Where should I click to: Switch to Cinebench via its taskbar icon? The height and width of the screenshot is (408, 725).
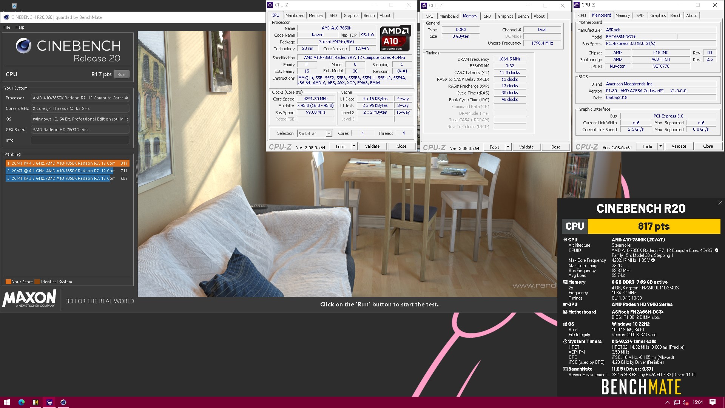[x=63, y=402]
